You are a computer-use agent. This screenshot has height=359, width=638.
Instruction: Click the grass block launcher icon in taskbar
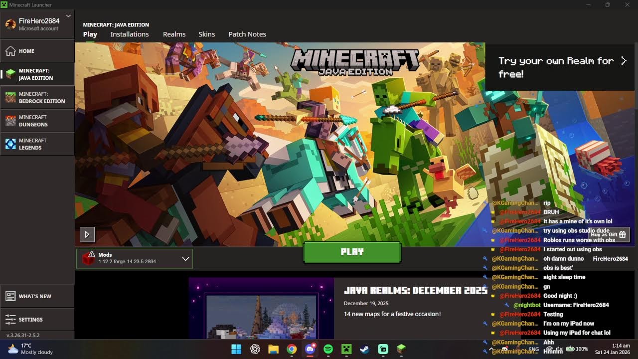point(401,349)
